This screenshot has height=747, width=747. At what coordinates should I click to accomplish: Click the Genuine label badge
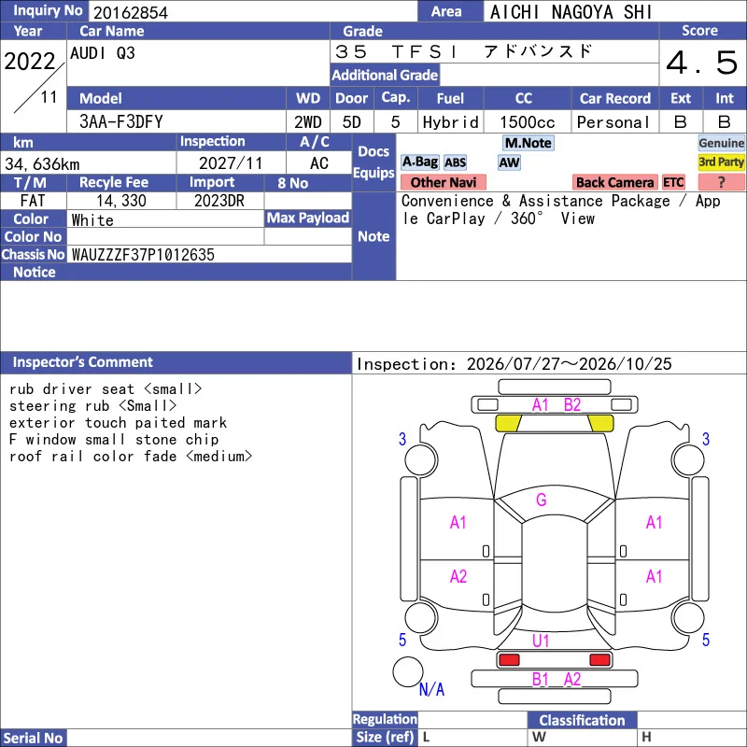[x=721, y=143]
